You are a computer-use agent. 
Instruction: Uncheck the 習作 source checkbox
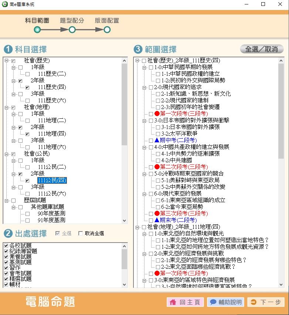(x=6, y=268)
